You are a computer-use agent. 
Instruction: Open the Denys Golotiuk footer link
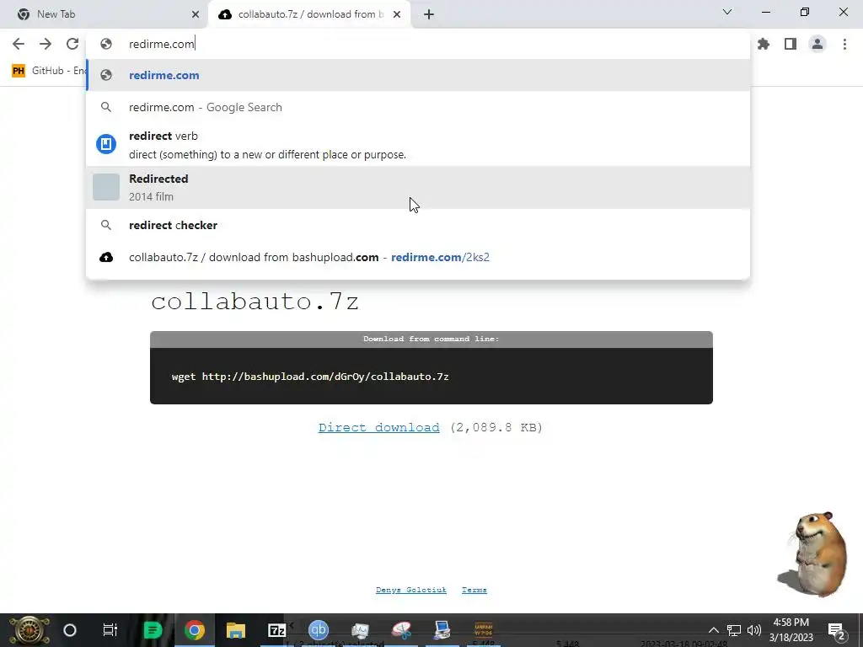pyautogui.click(x=411, y=590)
